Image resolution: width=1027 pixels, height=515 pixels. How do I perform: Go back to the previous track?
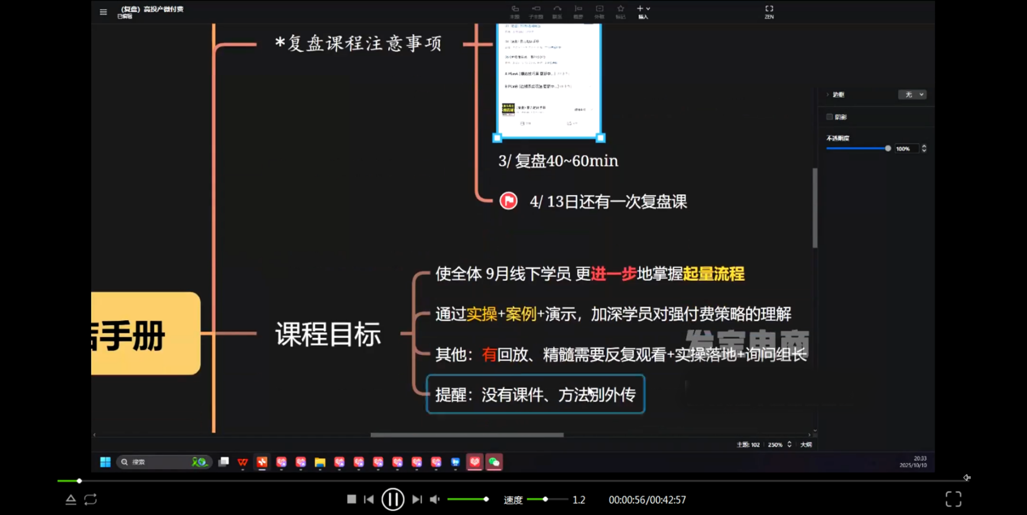pos(369,500)
